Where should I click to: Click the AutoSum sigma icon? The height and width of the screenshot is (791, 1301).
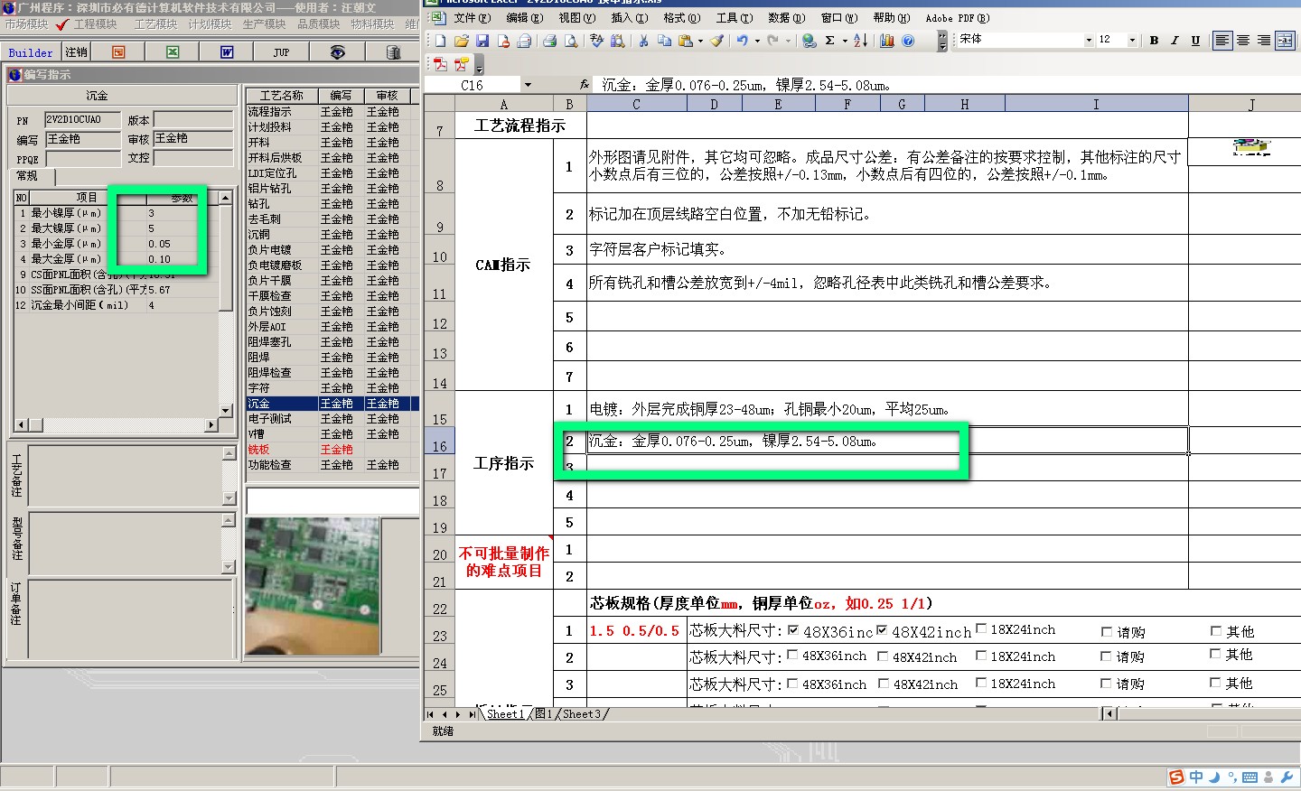pyautogui.click(x=829, y=41)
